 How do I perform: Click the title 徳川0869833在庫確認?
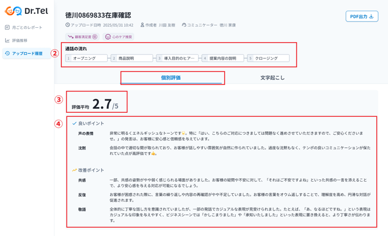tap(98, 15)
